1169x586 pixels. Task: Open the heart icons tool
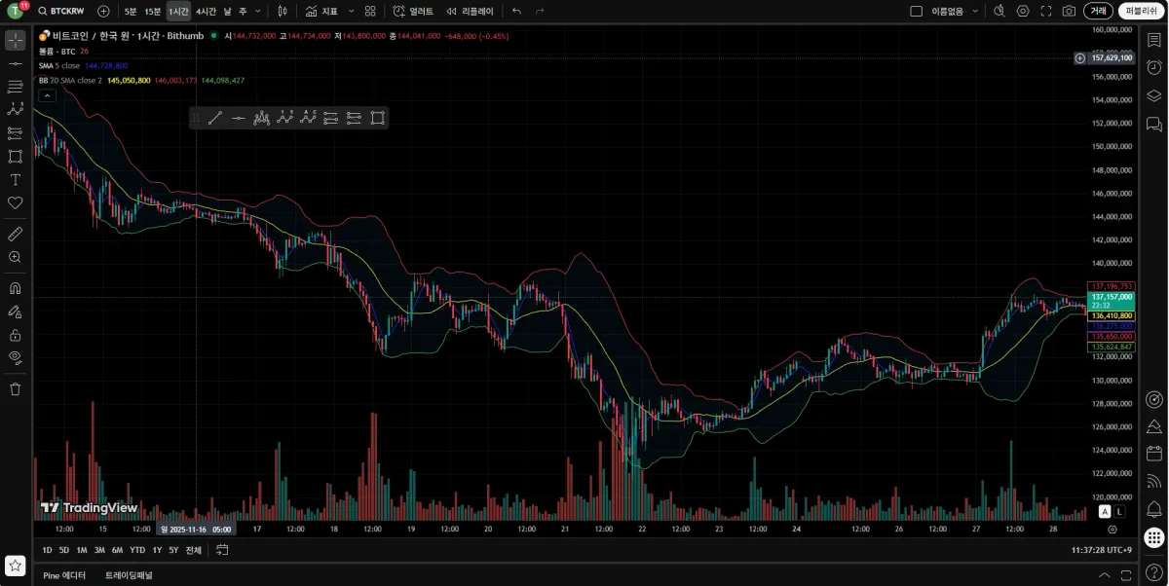[x=15, y=203]
